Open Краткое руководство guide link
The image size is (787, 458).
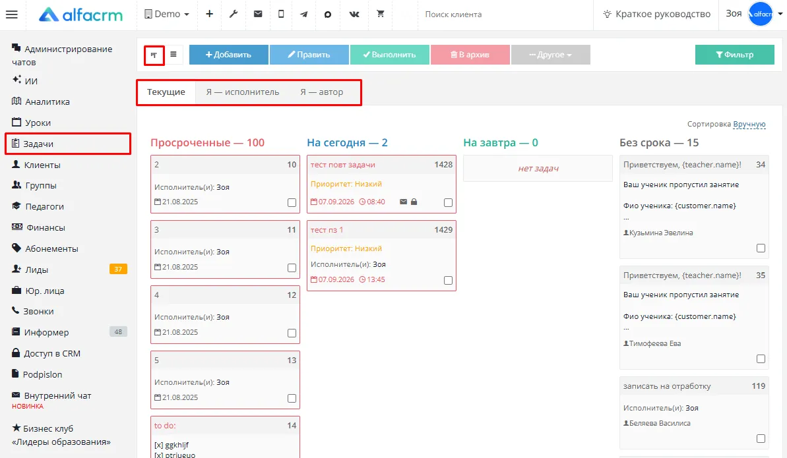[656, 14]
